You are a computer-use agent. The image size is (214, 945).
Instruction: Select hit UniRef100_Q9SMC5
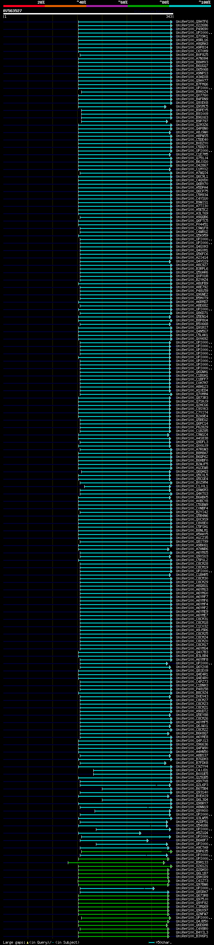click(192, 106)
